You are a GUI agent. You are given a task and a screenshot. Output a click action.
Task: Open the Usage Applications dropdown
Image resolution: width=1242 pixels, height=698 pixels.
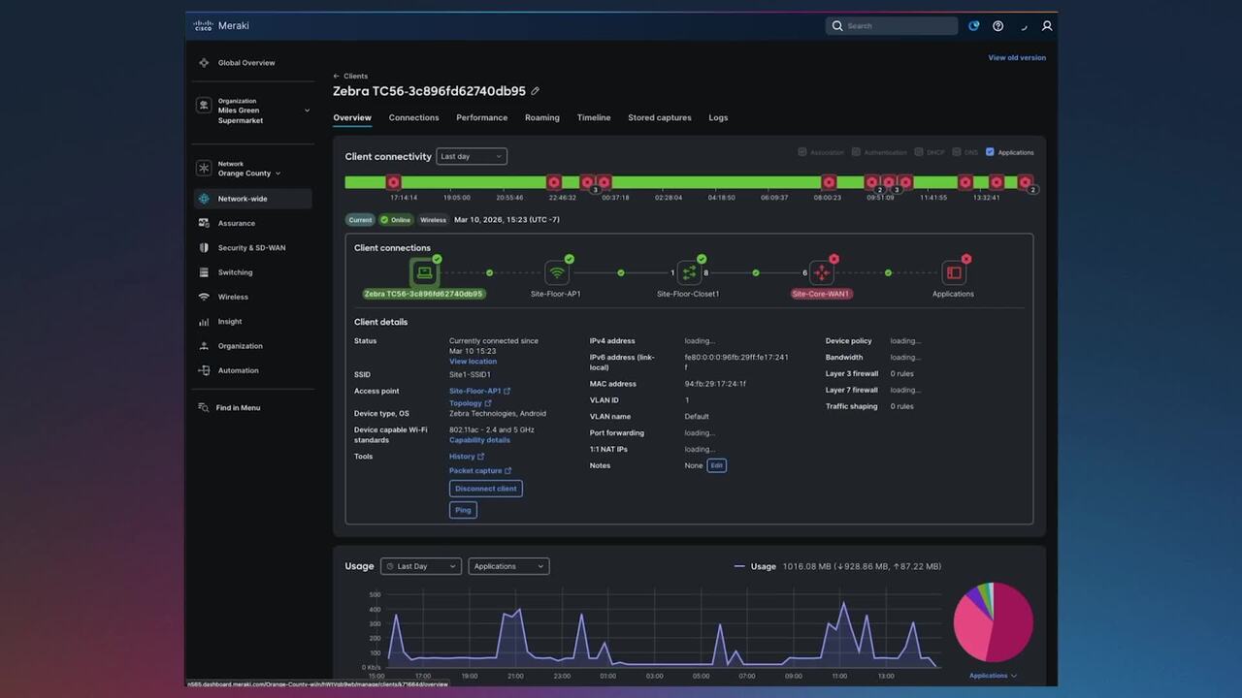click(x=508, y=566)
